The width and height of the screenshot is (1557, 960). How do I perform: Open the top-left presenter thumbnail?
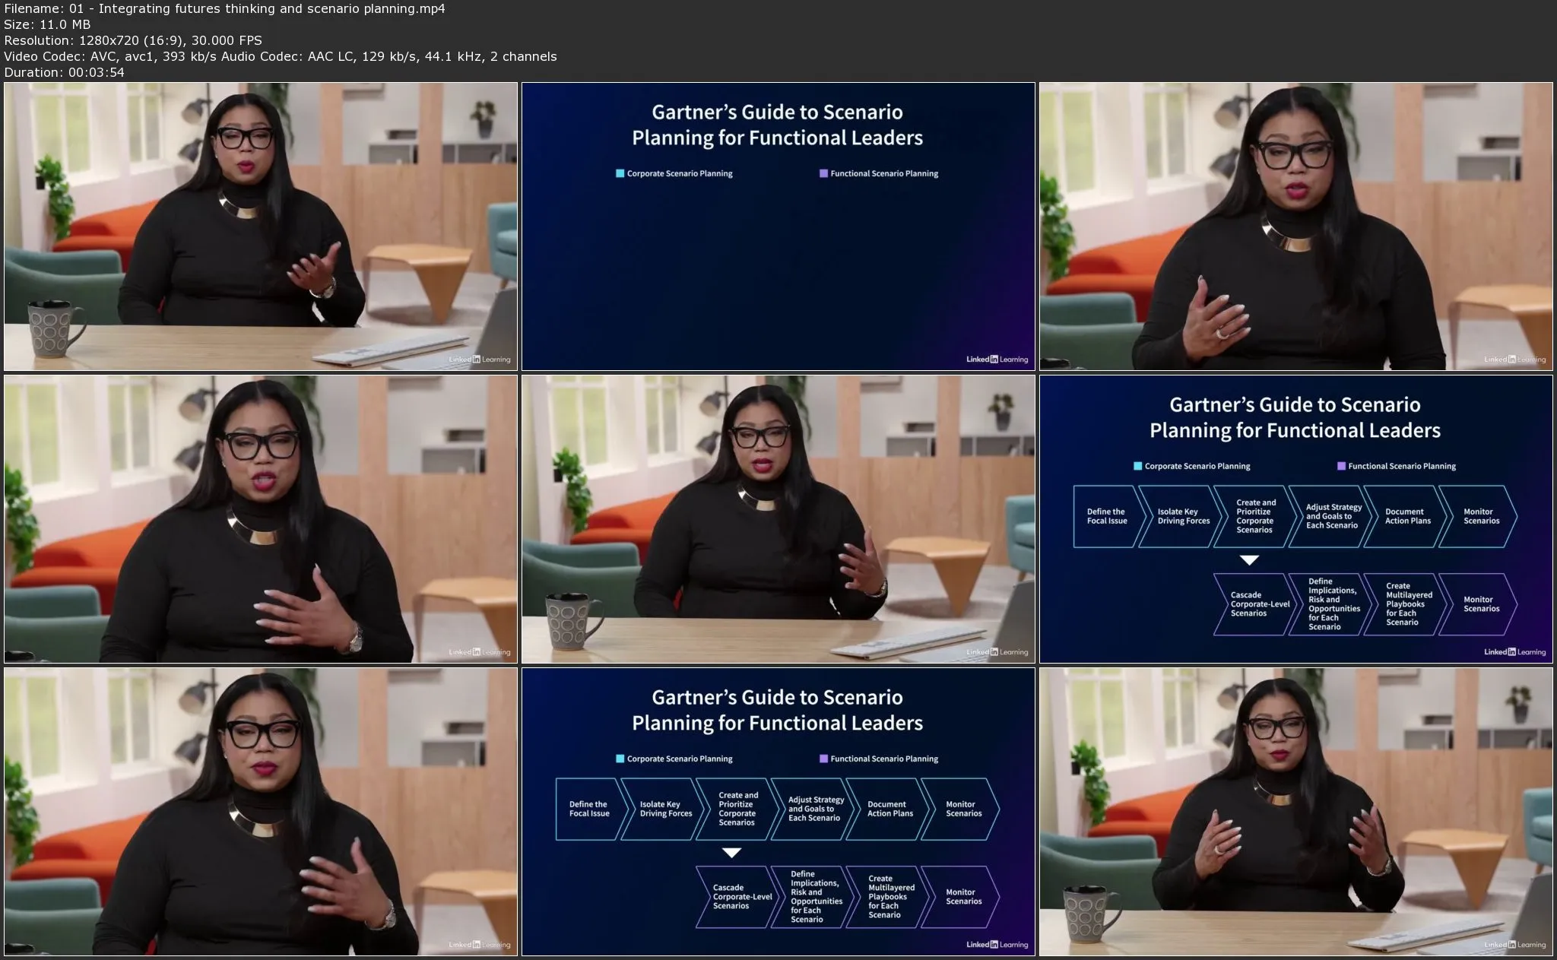point(261,227)
